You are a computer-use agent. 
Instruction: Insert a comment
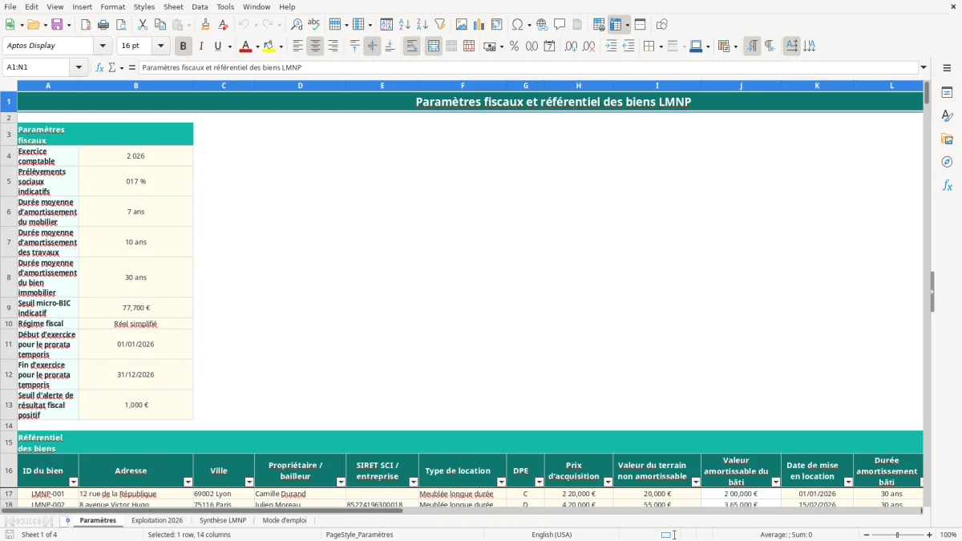pos(560,25)
